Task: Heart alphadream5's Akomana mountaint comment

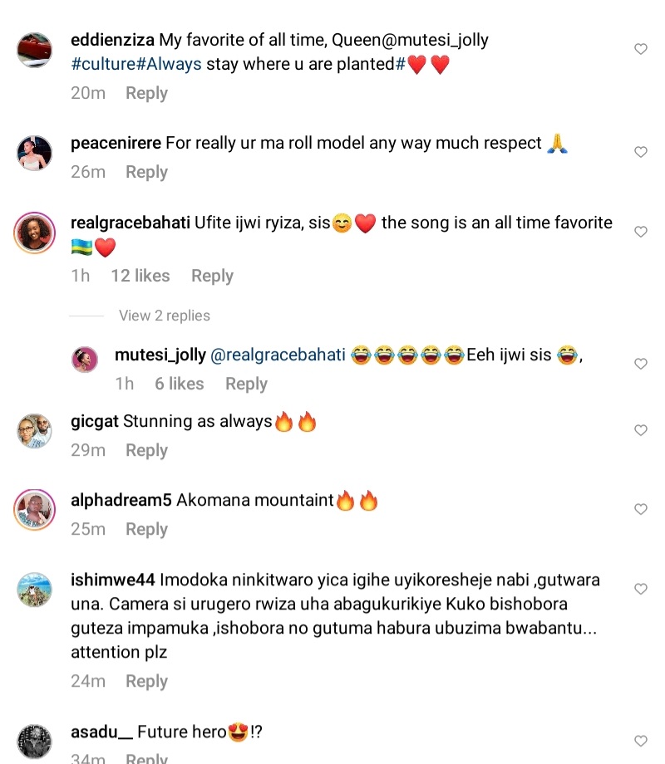Action: (641, 510)
